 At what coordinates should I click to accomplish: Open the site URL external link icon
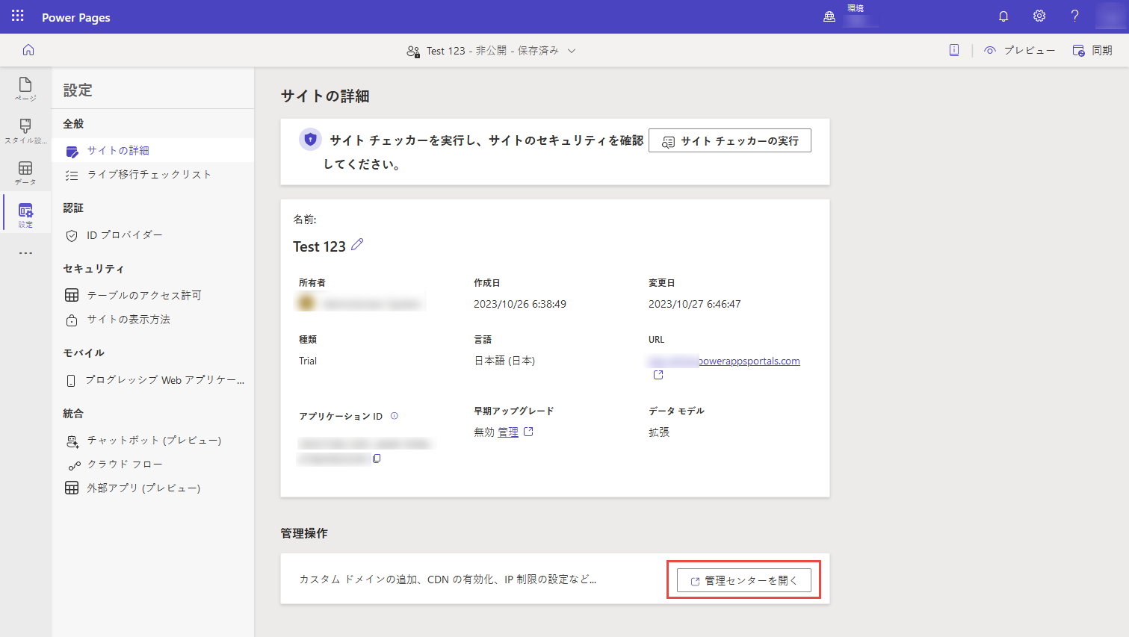click(x=658, y=375)
